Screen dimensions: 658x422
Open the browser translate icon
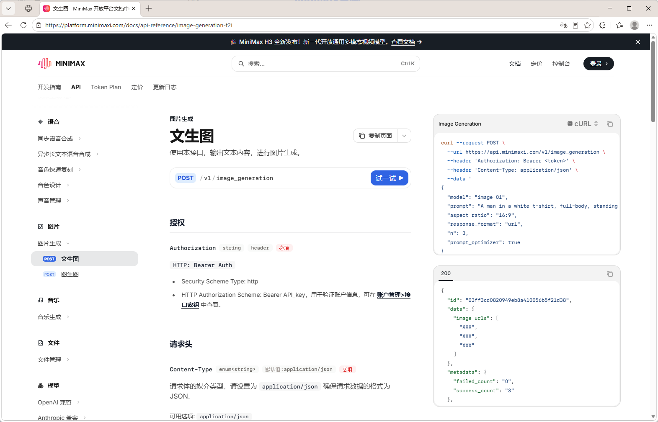tap(564, 25)
